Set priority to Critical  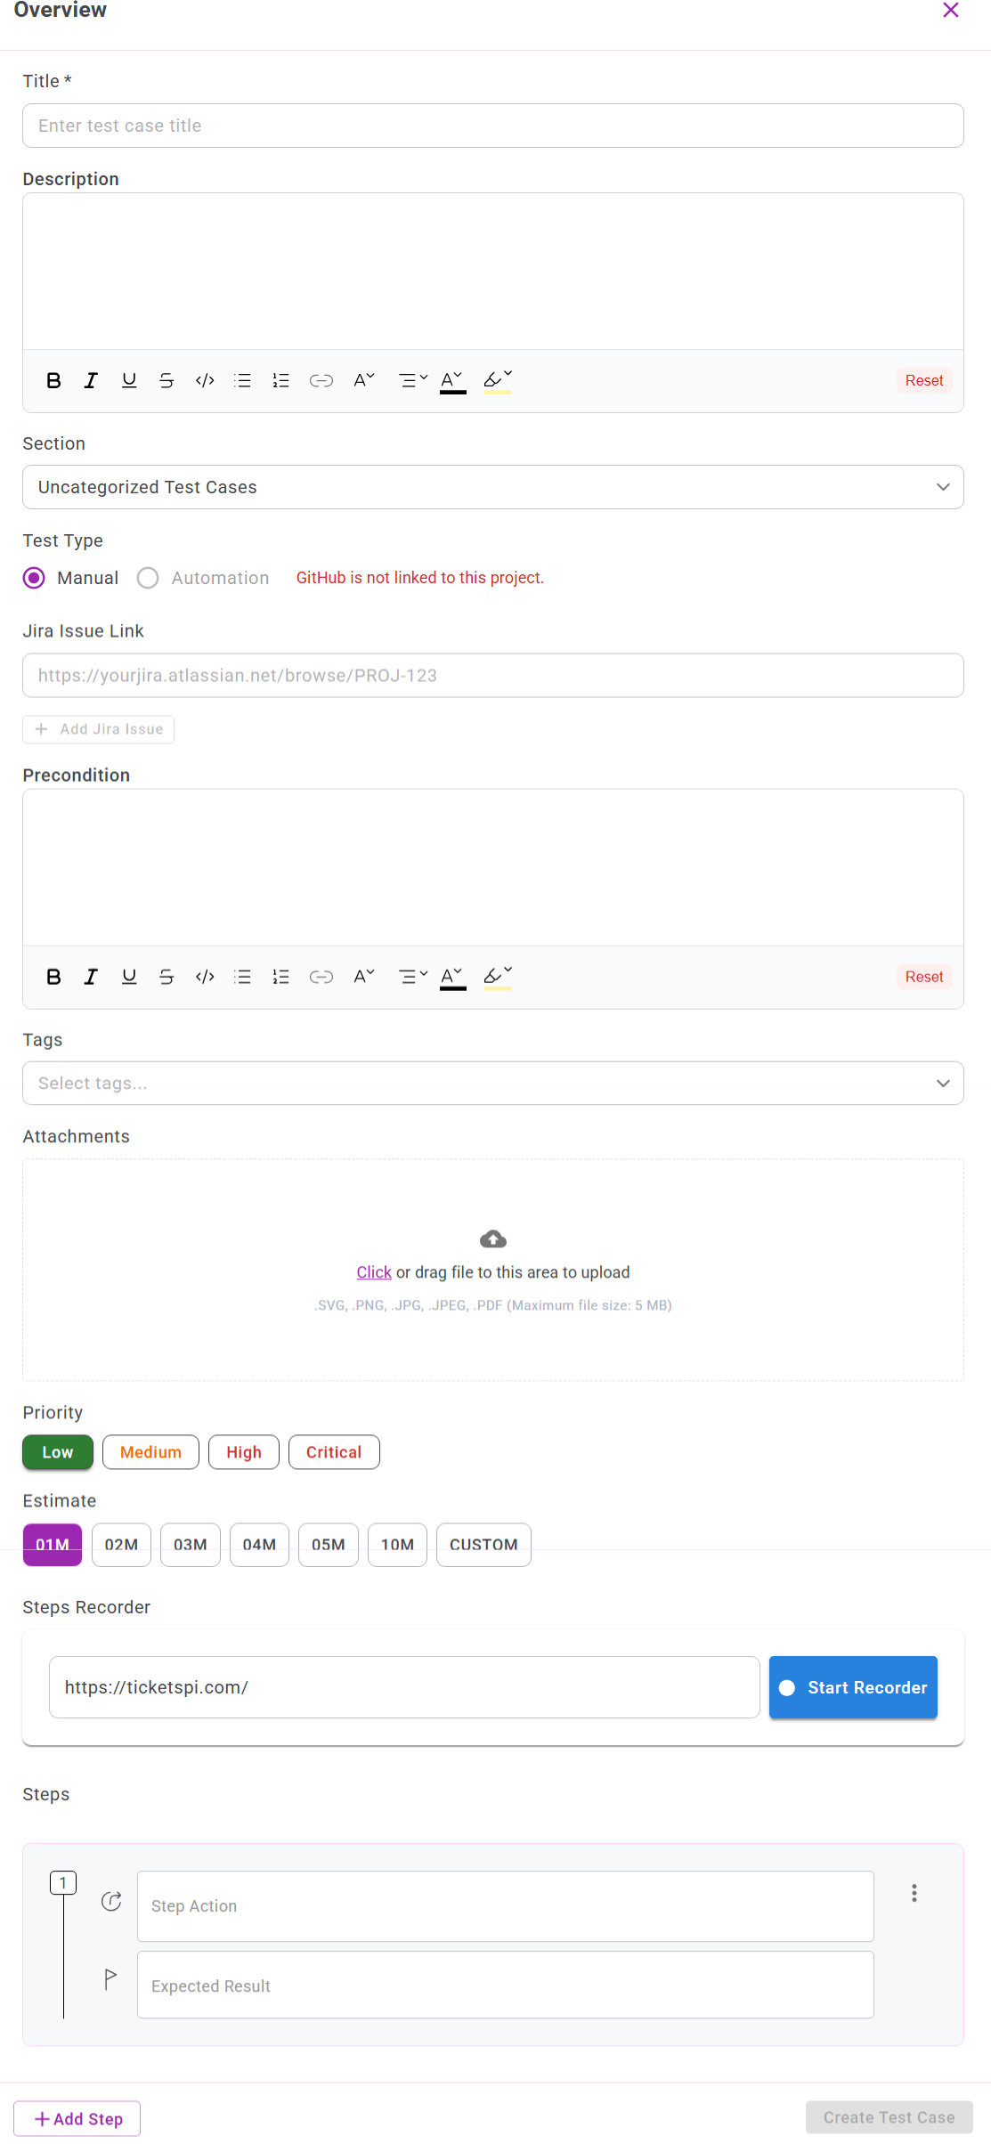tap(334, 1453)
